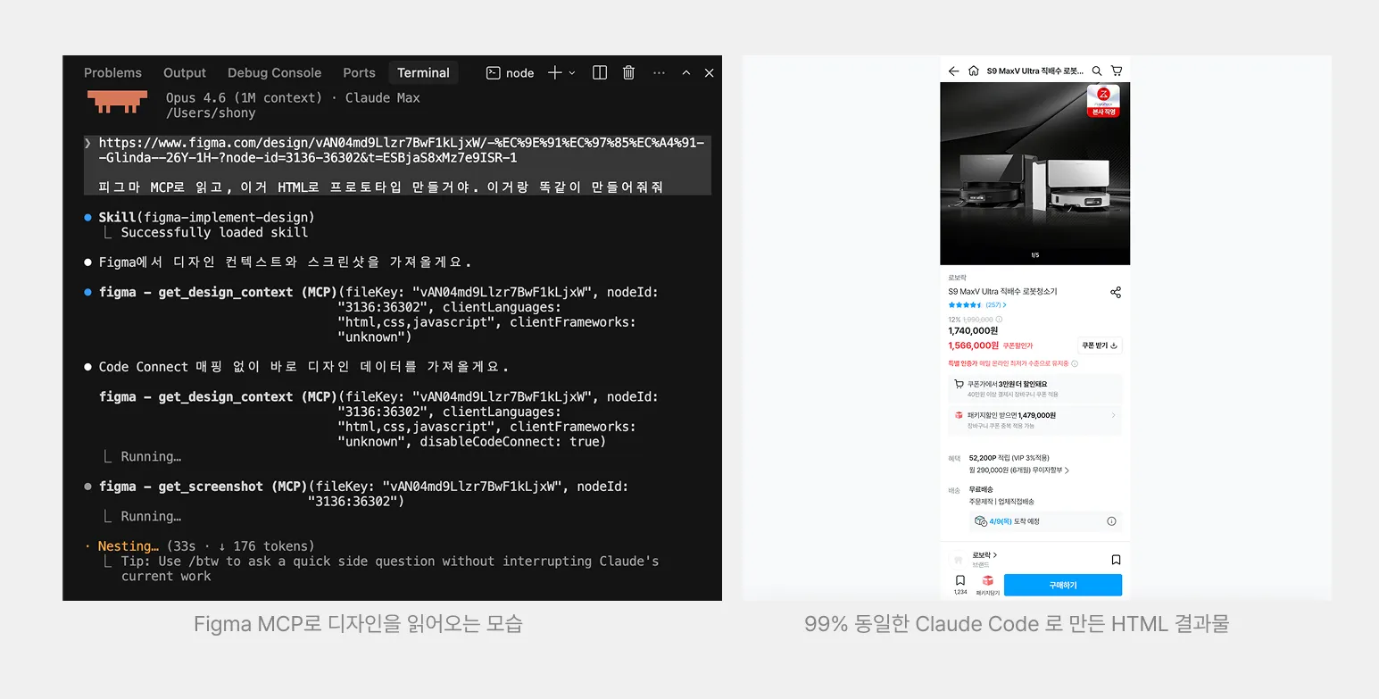Image resolution: width=1379 pixels, height=699 pixels.
Task: Share the product with the share icon
Action: [x=1115, y=292]
